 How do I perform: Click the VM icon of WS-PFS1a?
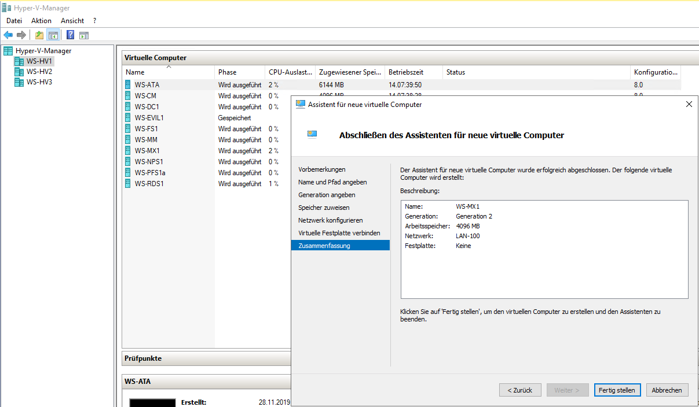(x=129, y=172)
